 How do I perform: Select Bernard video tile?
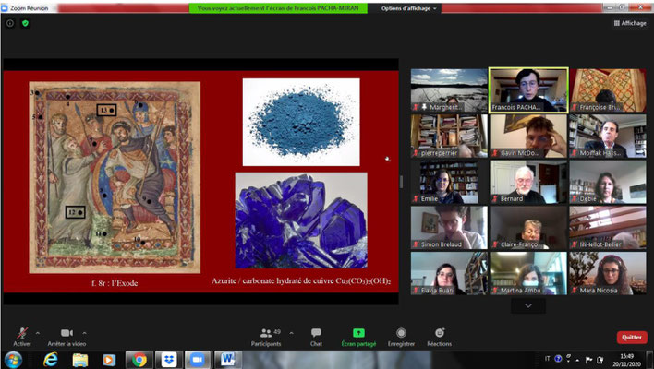[x=528, y=182]
